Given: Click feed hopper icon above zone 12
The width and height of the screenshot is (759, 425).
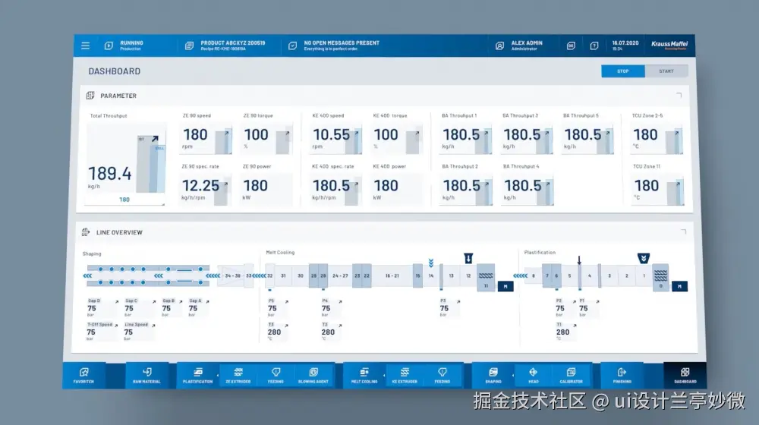Looking at the screenshot, I should tap(468, 258).
